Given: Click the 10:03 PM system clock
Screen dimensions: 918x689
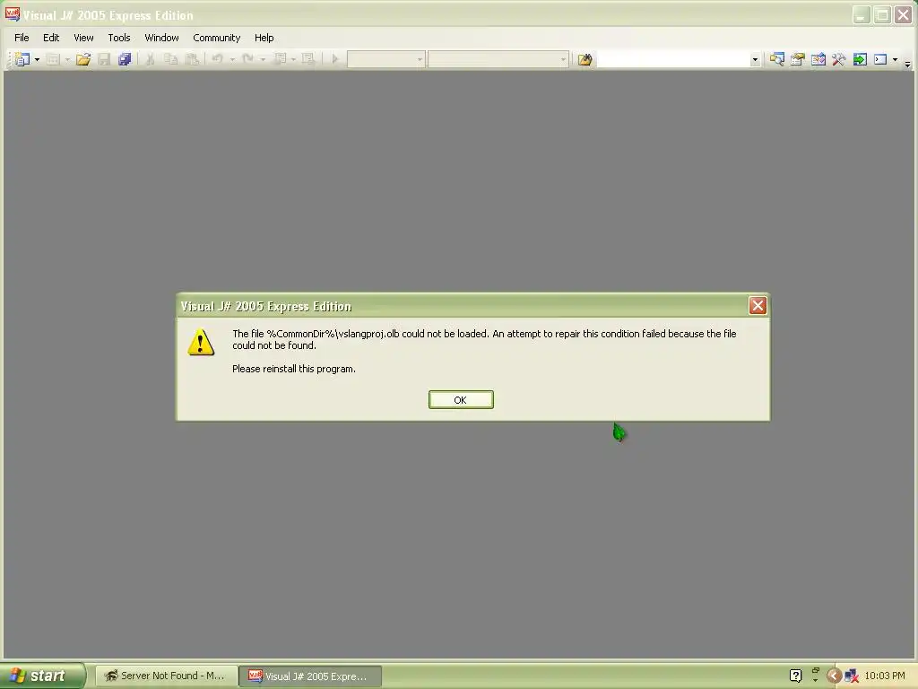Looking at the screenshot, I should 885,676.
